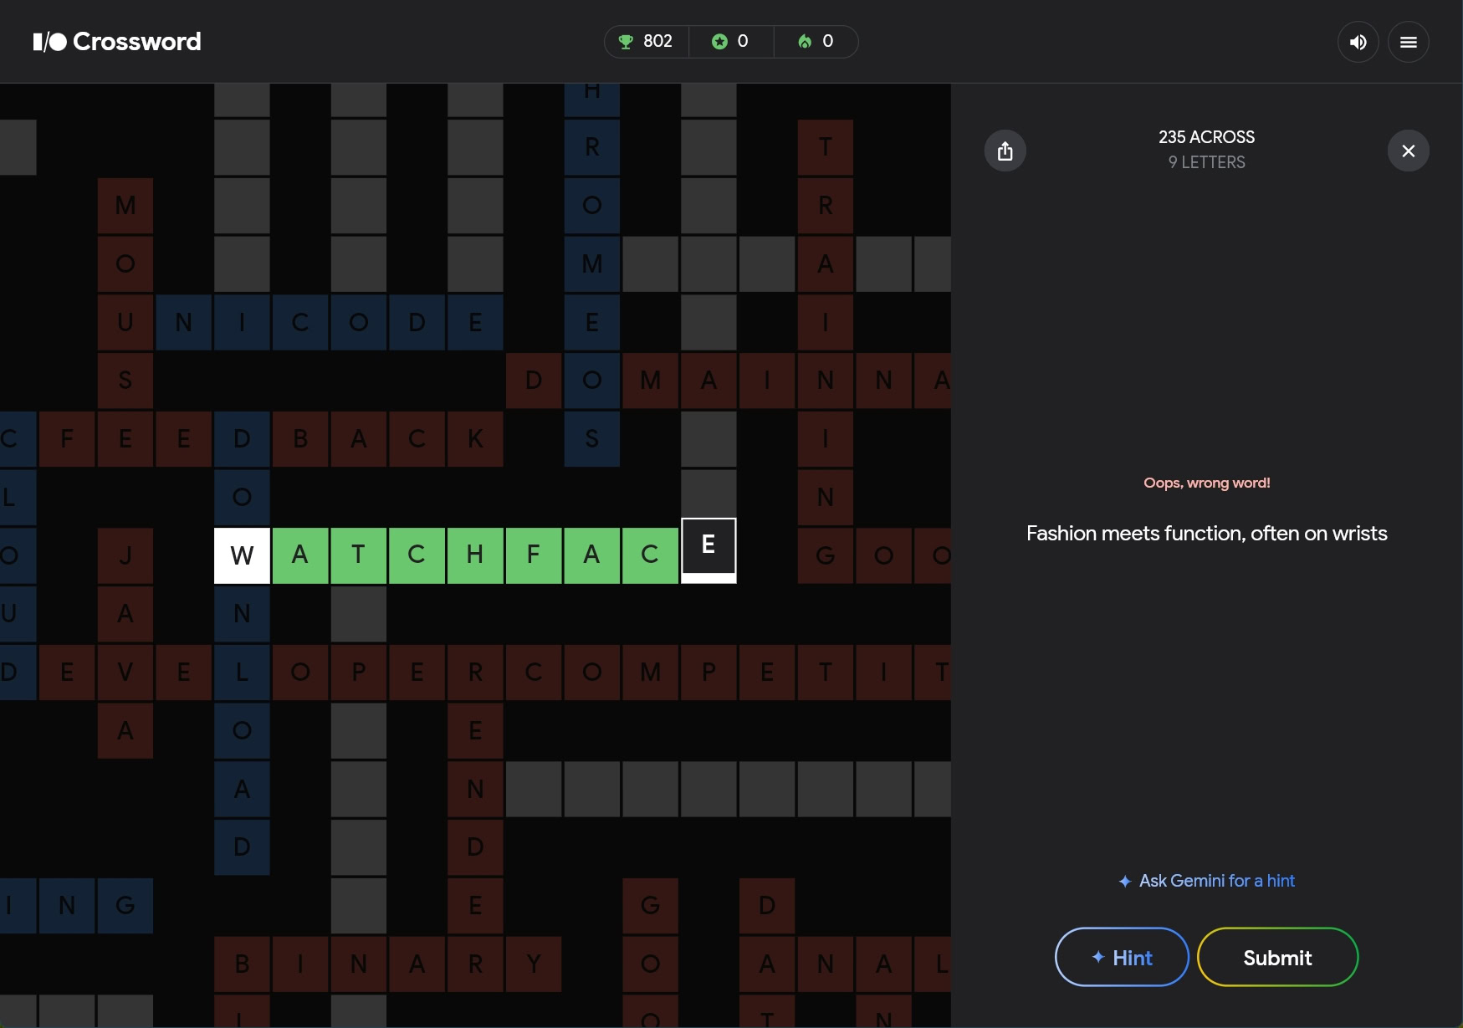Open the hamburger menu
The width and height of the screenshot is (1463, 1028).
coord(1408,42)
